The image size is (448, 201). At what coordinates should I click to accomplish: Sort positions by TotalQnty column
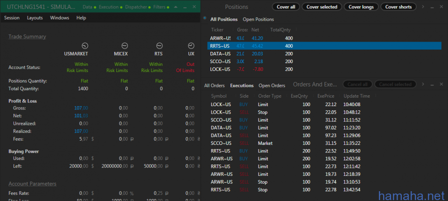pyautogui.click(x=280, y=30)
